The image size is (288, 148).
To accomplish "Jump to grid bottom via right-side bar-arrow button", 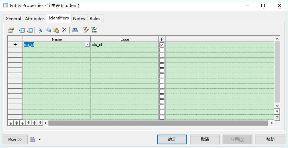I will pos(277,117).
